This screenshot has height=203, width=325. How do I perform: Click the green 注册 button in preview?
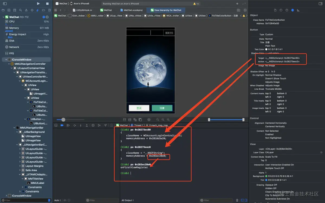tap(162, 108)
